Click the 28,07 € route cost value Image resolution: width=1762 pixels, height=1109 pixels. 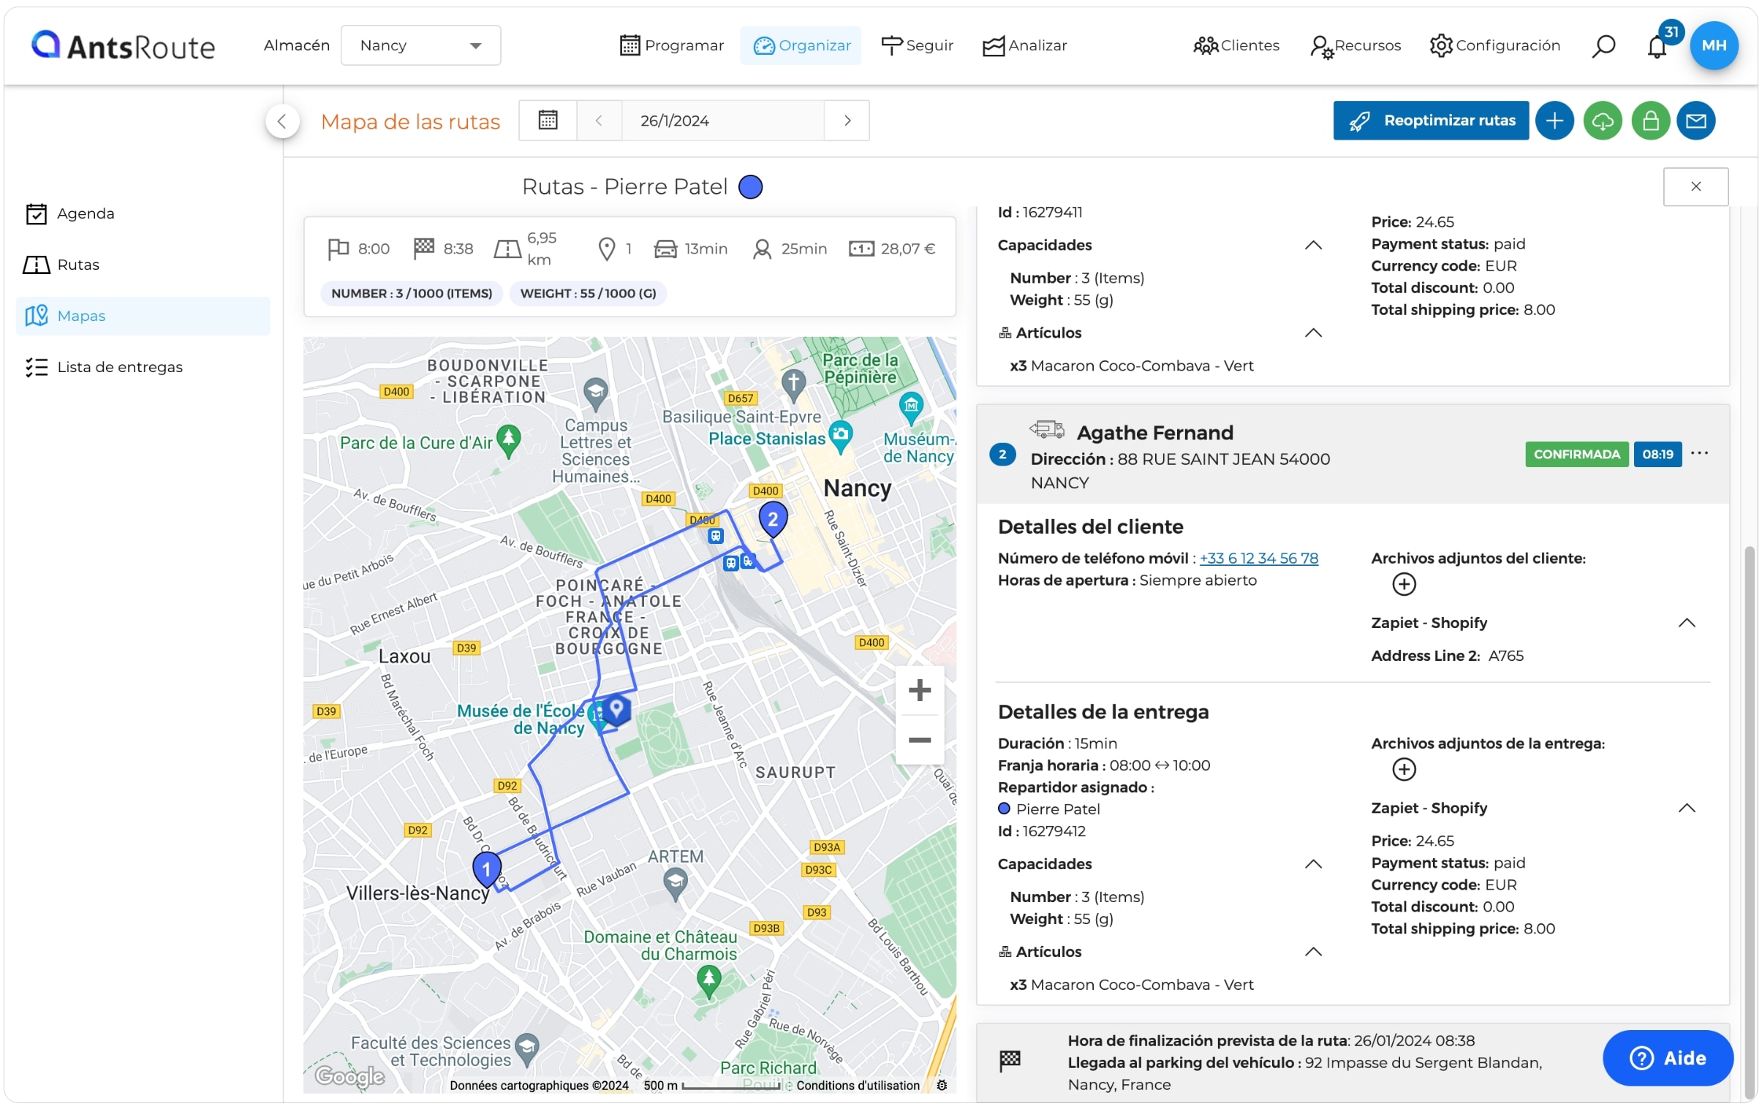[x=907, y=249]
